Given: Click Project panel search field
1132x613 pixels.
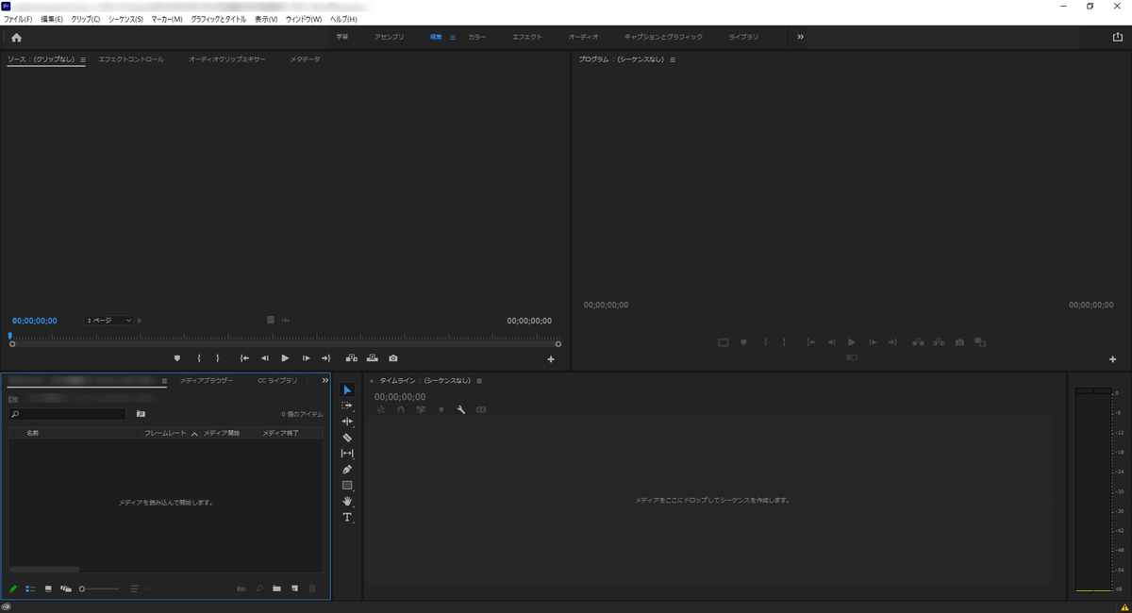Looking at the screenshot, I should 67,414.
